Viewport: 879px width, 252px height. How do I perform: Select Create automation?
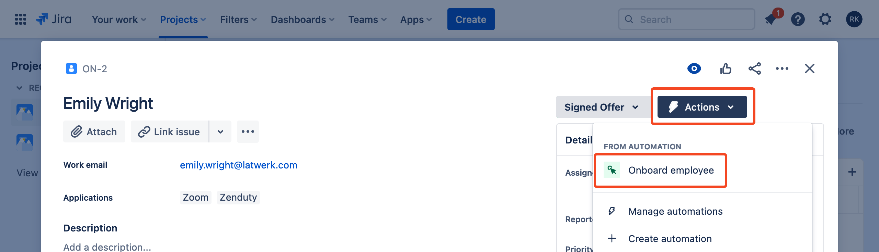703,239
